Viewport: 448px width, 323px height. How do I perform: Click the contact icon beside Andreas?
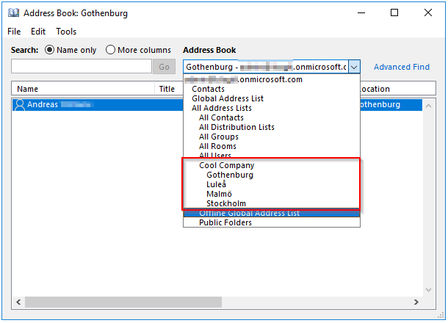tap(19, 105)
